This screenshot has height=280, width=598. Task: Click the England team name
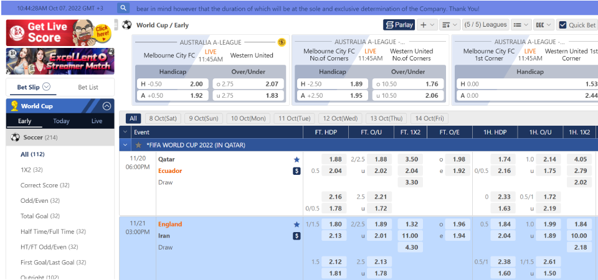coord(170,224)
